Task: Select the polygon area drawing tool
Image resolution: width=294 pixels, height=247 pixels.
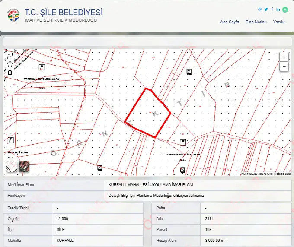Action: tap(10, 64)
